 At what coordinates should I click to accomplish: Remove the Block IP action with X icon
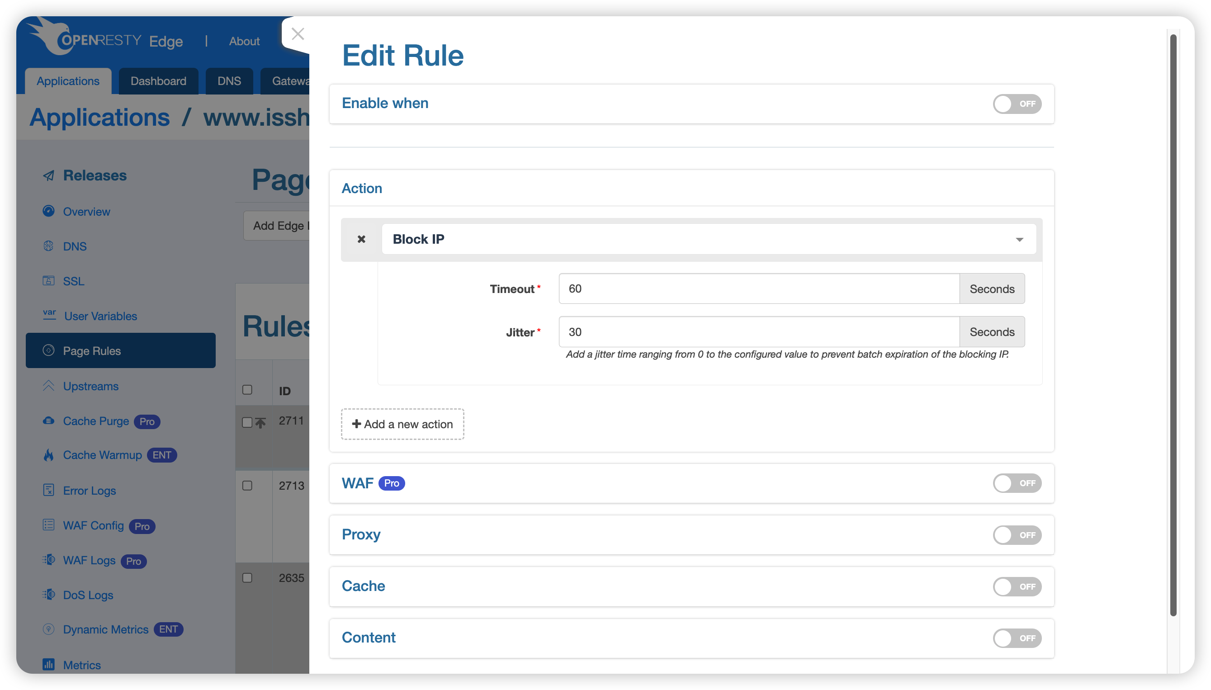click(361, 239)
